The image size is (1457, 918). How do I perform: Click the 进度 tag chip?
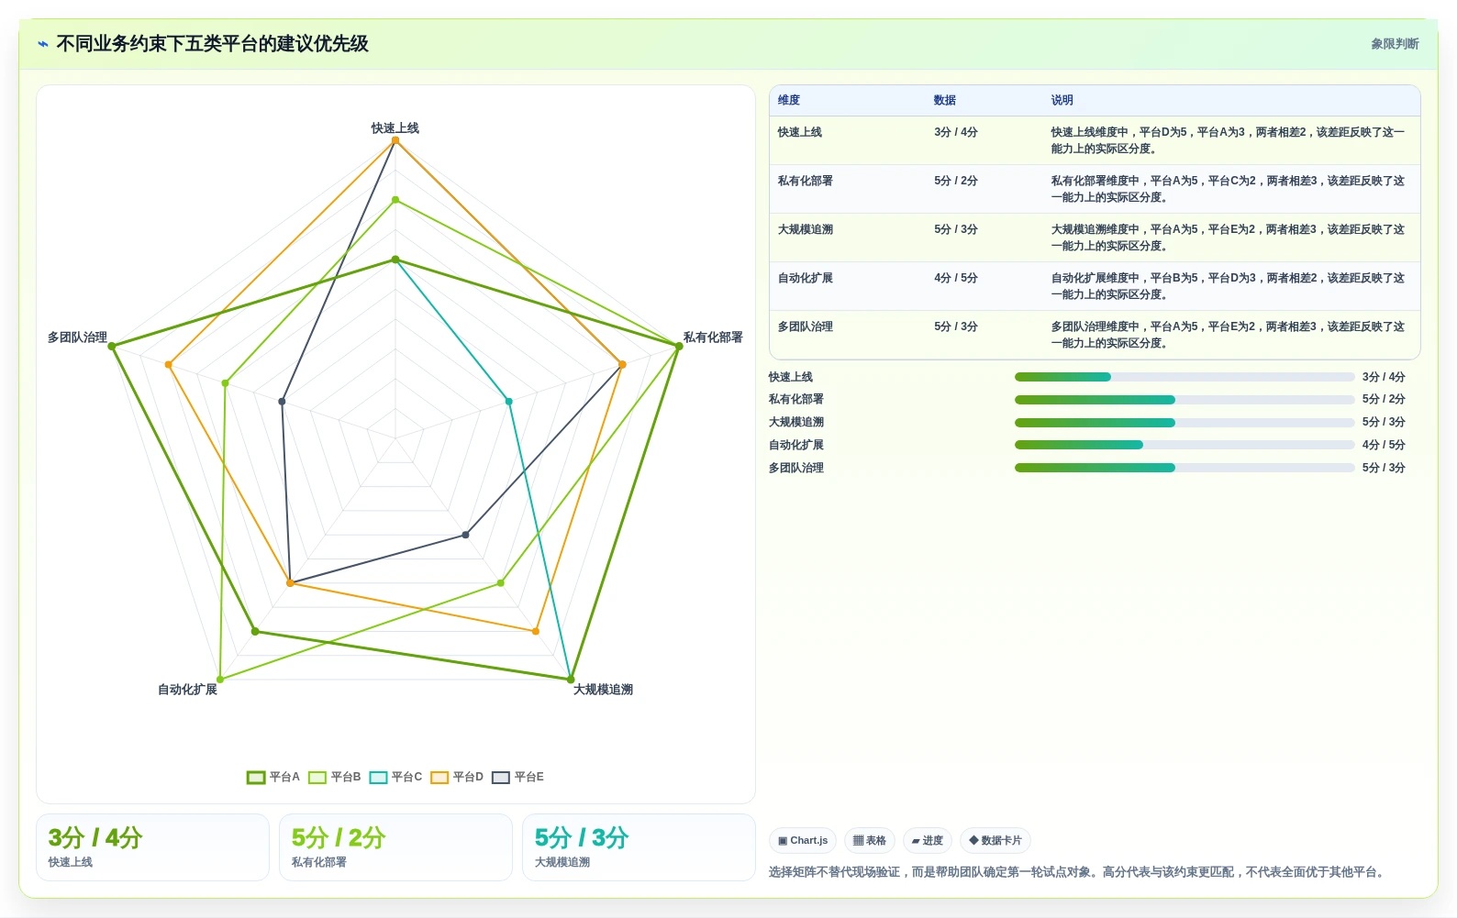coord(928,840)
